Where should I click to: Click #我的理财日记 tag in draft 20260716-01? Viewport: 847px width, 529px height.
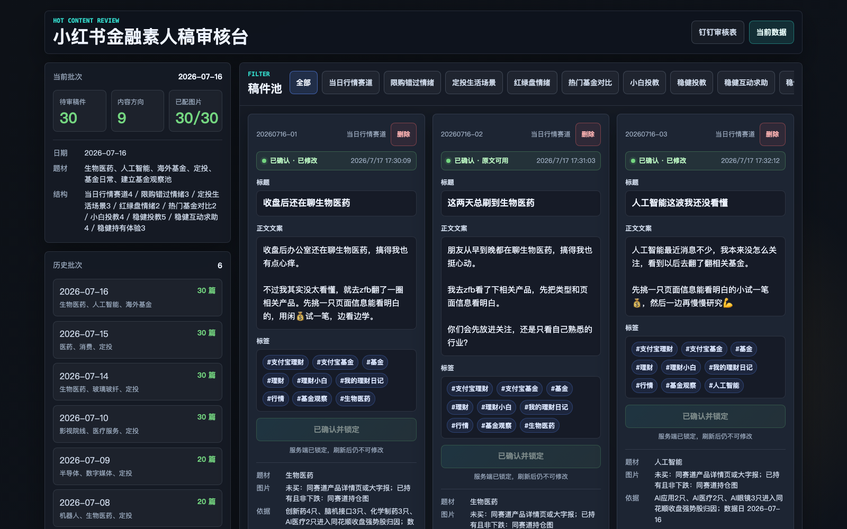362,381
